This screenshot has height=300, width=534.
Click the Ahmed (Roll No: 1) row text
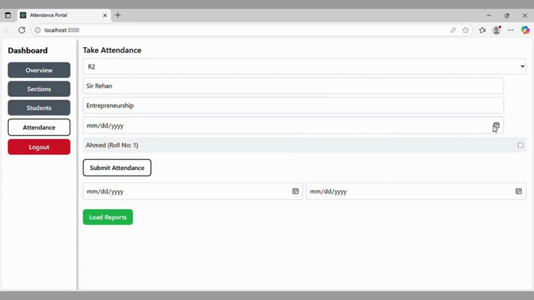pyautogui.click(x=112, y=145)
